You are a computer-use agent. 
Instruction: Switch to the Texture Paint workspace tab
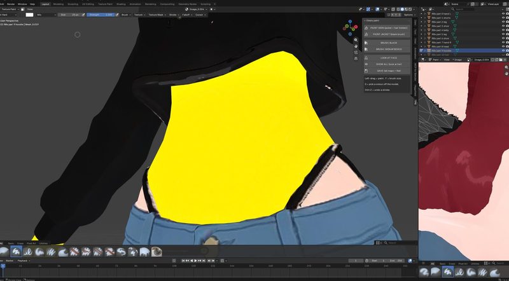pyautogui.click(x=105, y=4)
